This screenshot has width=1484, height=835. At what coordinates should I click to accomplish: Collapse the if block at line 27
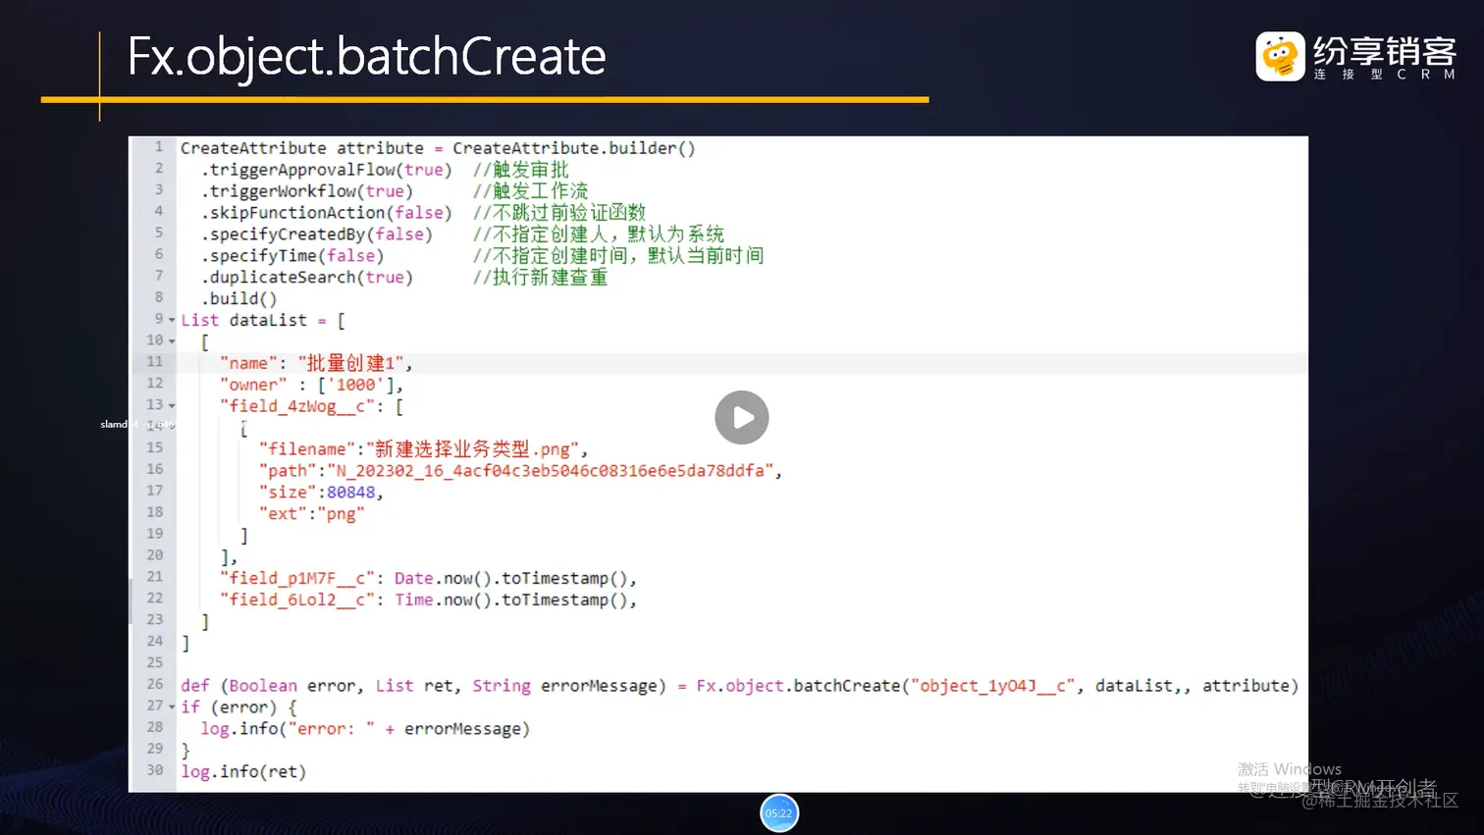coord(172,706)
